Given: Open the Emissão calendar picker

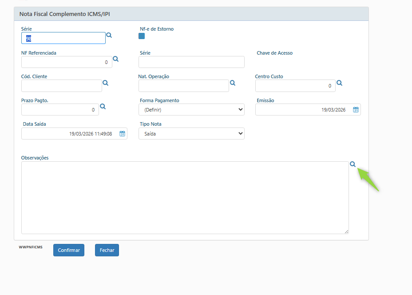Looking at the screenshot, I should [356, 110].
